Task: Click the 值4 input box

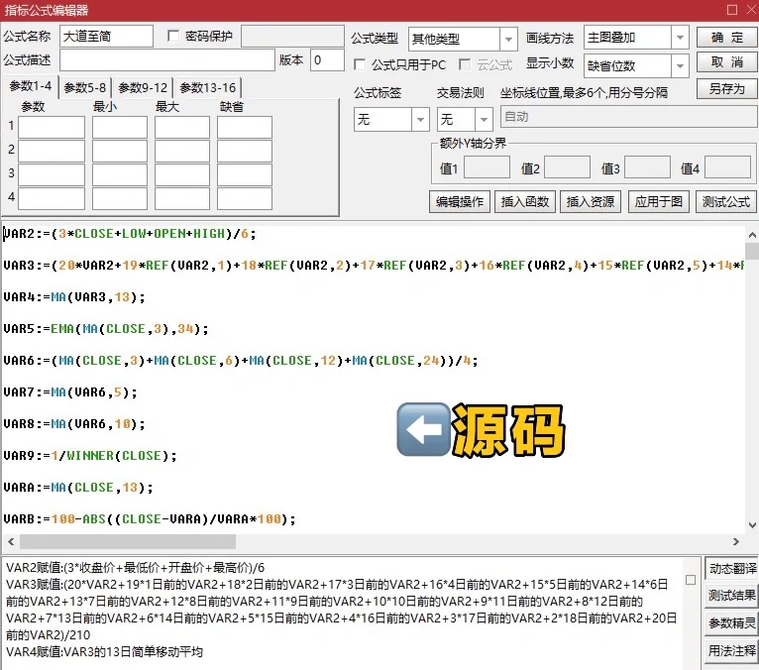Action: pyautogui.click(x=727, y=167)
